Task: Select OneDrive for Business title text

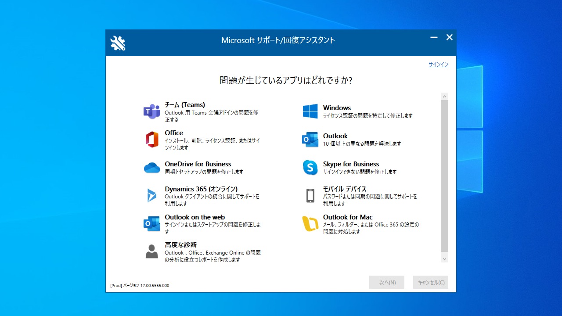Action: coord(198,164)
